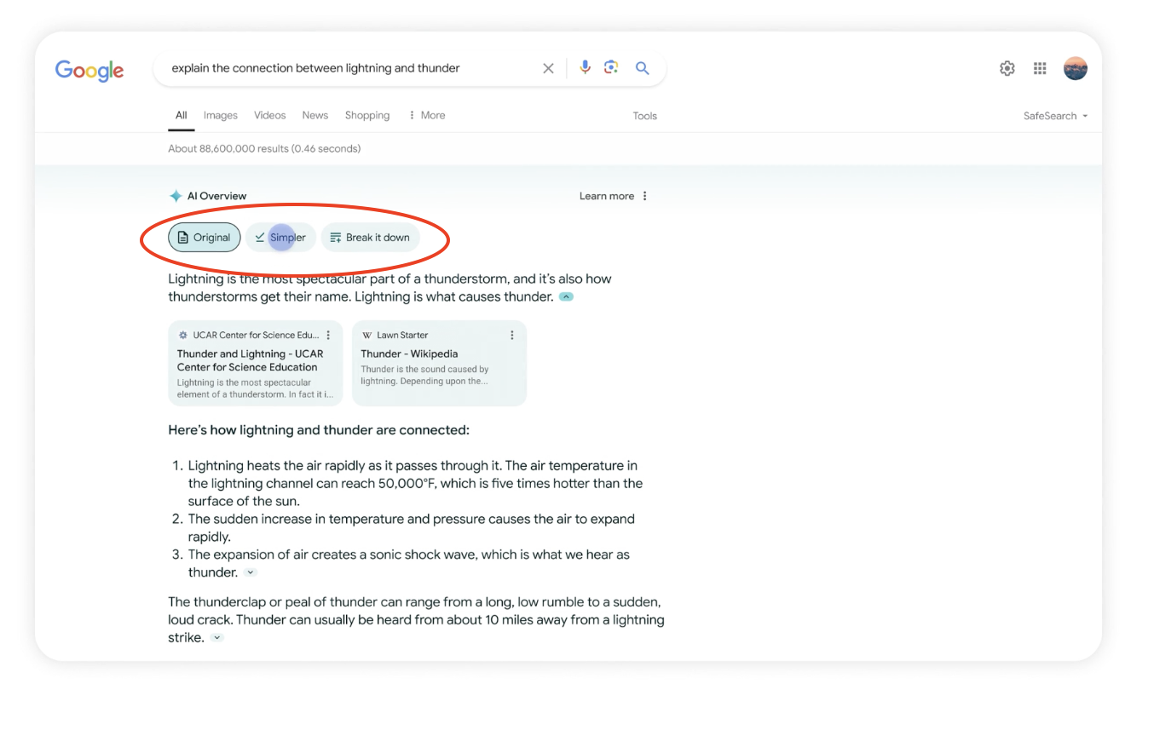The height and width of the screenshot is (753, 1154).
Task: Collapse sources after 'Lightning is what causes thunder'
Action: tap(566, 297)
